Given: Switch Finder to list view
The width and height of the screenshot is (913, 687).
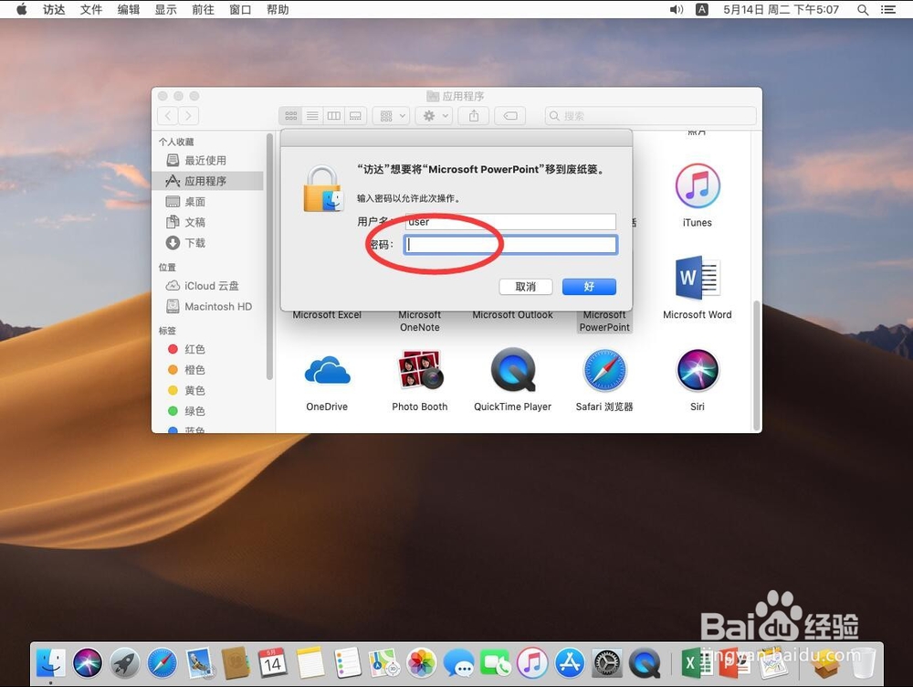Looking at the screenshot, I should tap(312, 116).
